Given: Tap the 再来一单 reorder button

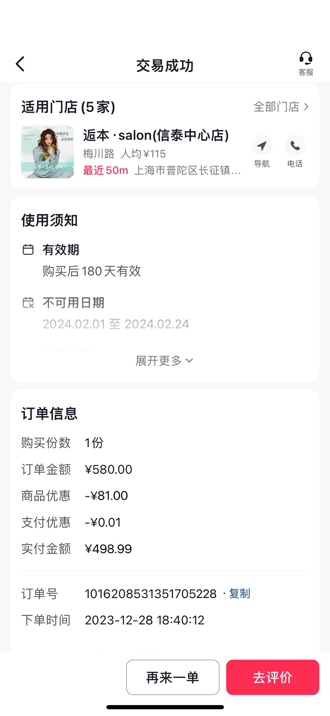Looking at the screenshot, I should click(x=173, y=678).
